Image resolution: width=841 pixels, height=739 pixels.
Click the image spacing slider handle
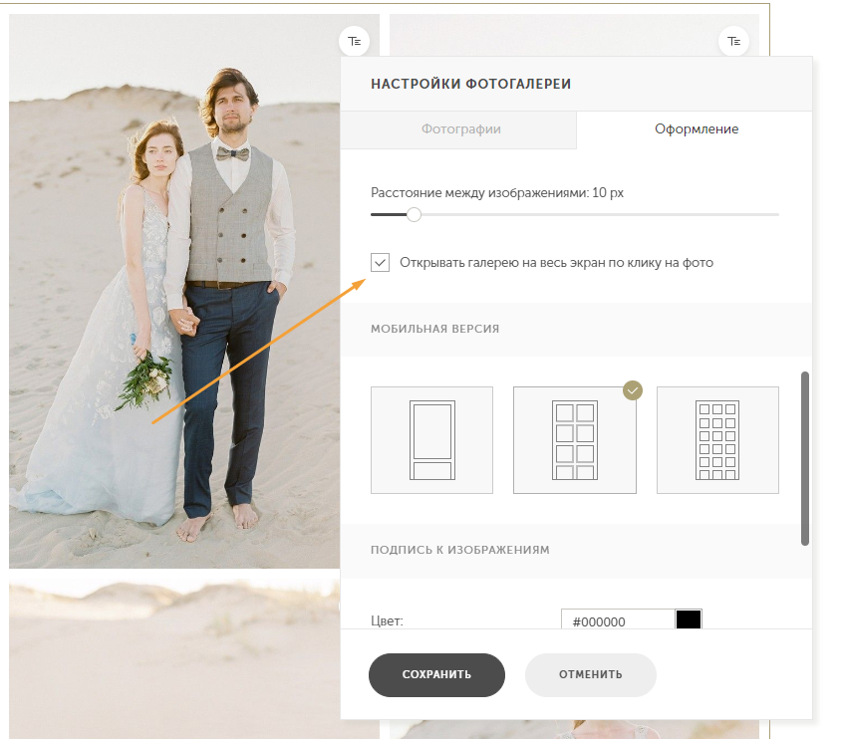click(x=414, y=214)
